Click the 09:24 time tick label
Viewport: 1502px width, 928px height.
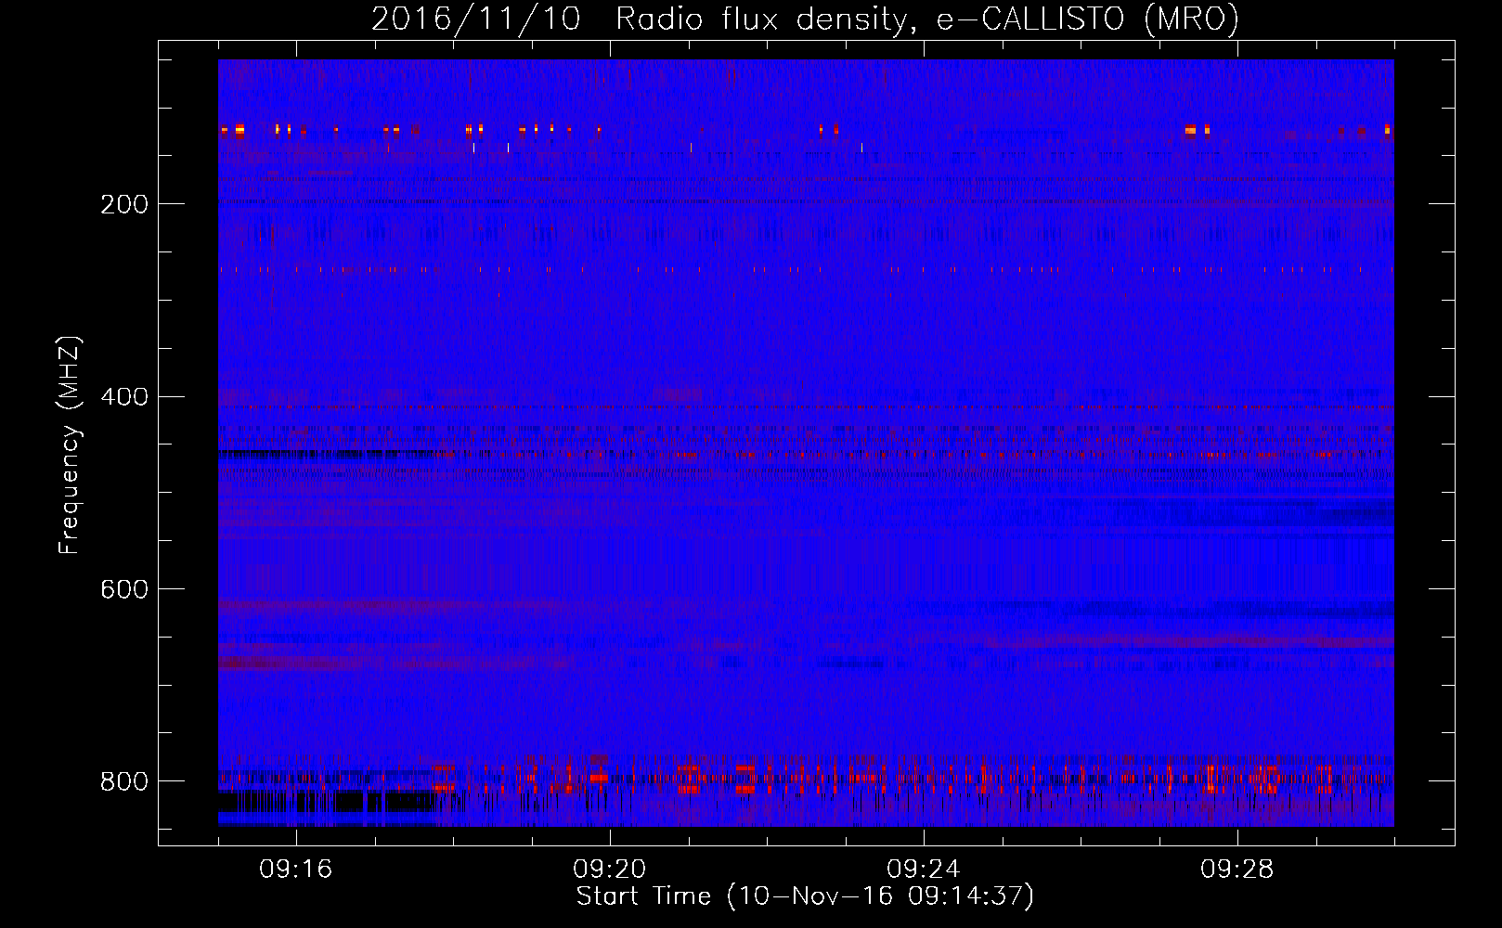pyautogui.click(x=924, y=870)
